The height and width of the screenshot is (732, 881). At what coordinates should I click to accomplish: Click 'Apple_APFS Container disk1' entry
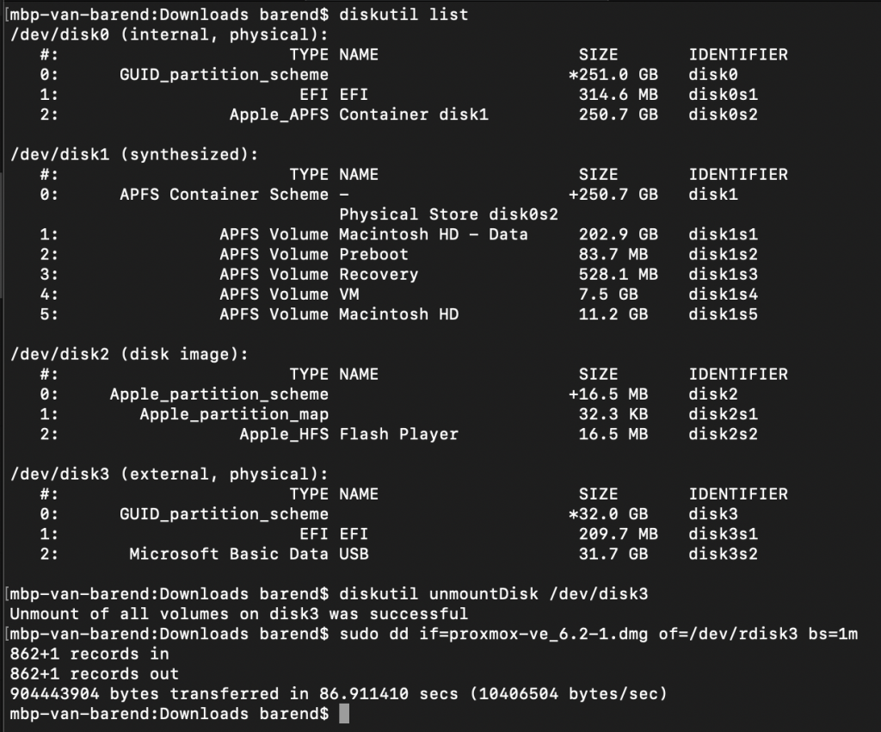pos(359,115)
